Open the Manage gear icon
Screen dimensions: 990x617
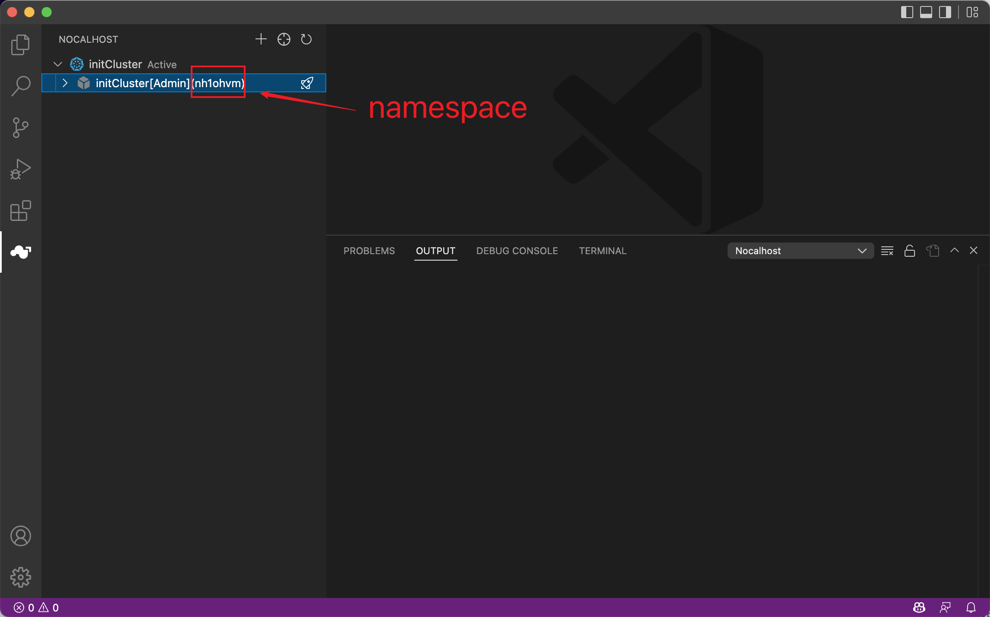click(20, 577)
